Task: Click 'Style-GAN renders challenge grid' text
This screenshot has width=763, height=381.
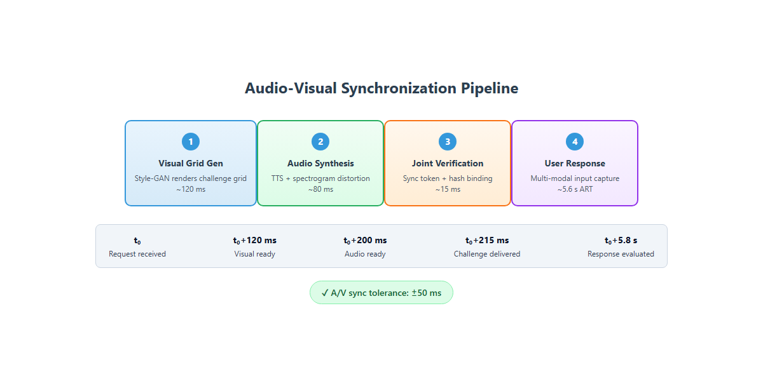Action: 191,178
